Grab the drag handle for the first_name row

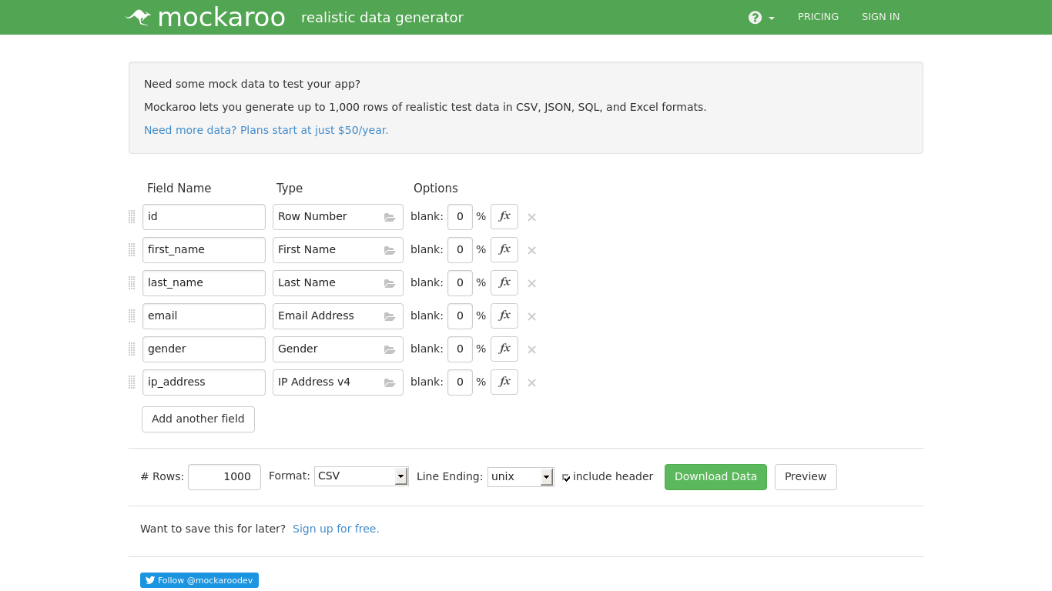pyautogui.click(x=132, y=250)
